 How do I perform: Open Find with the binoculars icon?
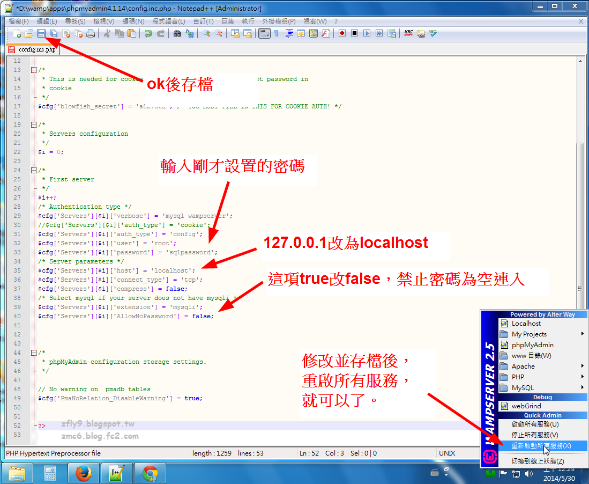177,33
